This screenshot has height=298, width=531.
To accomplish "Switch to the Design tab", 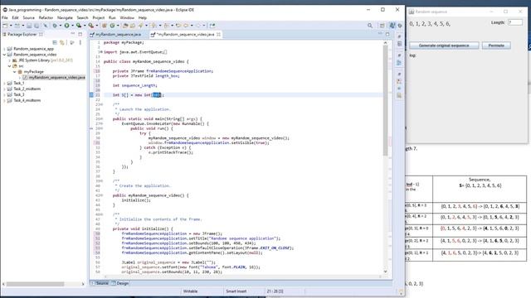I will pyautogui.click(x=119, y=283).
